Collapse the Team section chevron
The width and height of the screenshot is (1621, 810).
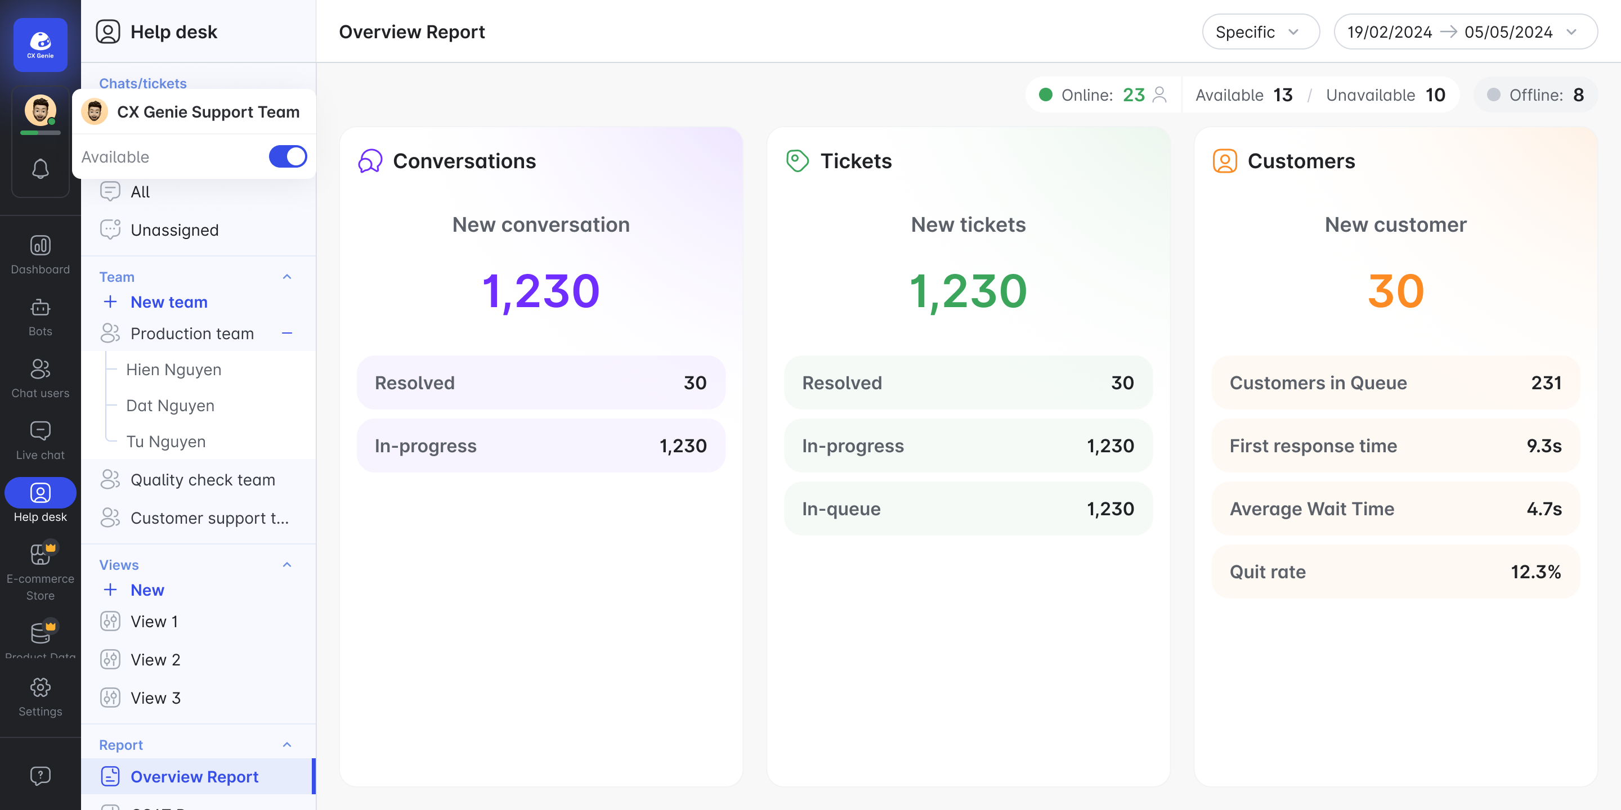pyautogui.click(x=287, y=277)
